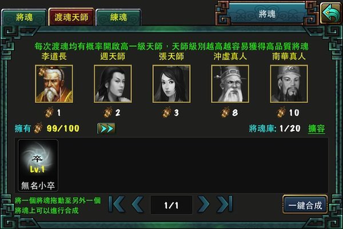The image size is (343, 229).
Task: Switch to 將魂 tab
Action: 24,17
